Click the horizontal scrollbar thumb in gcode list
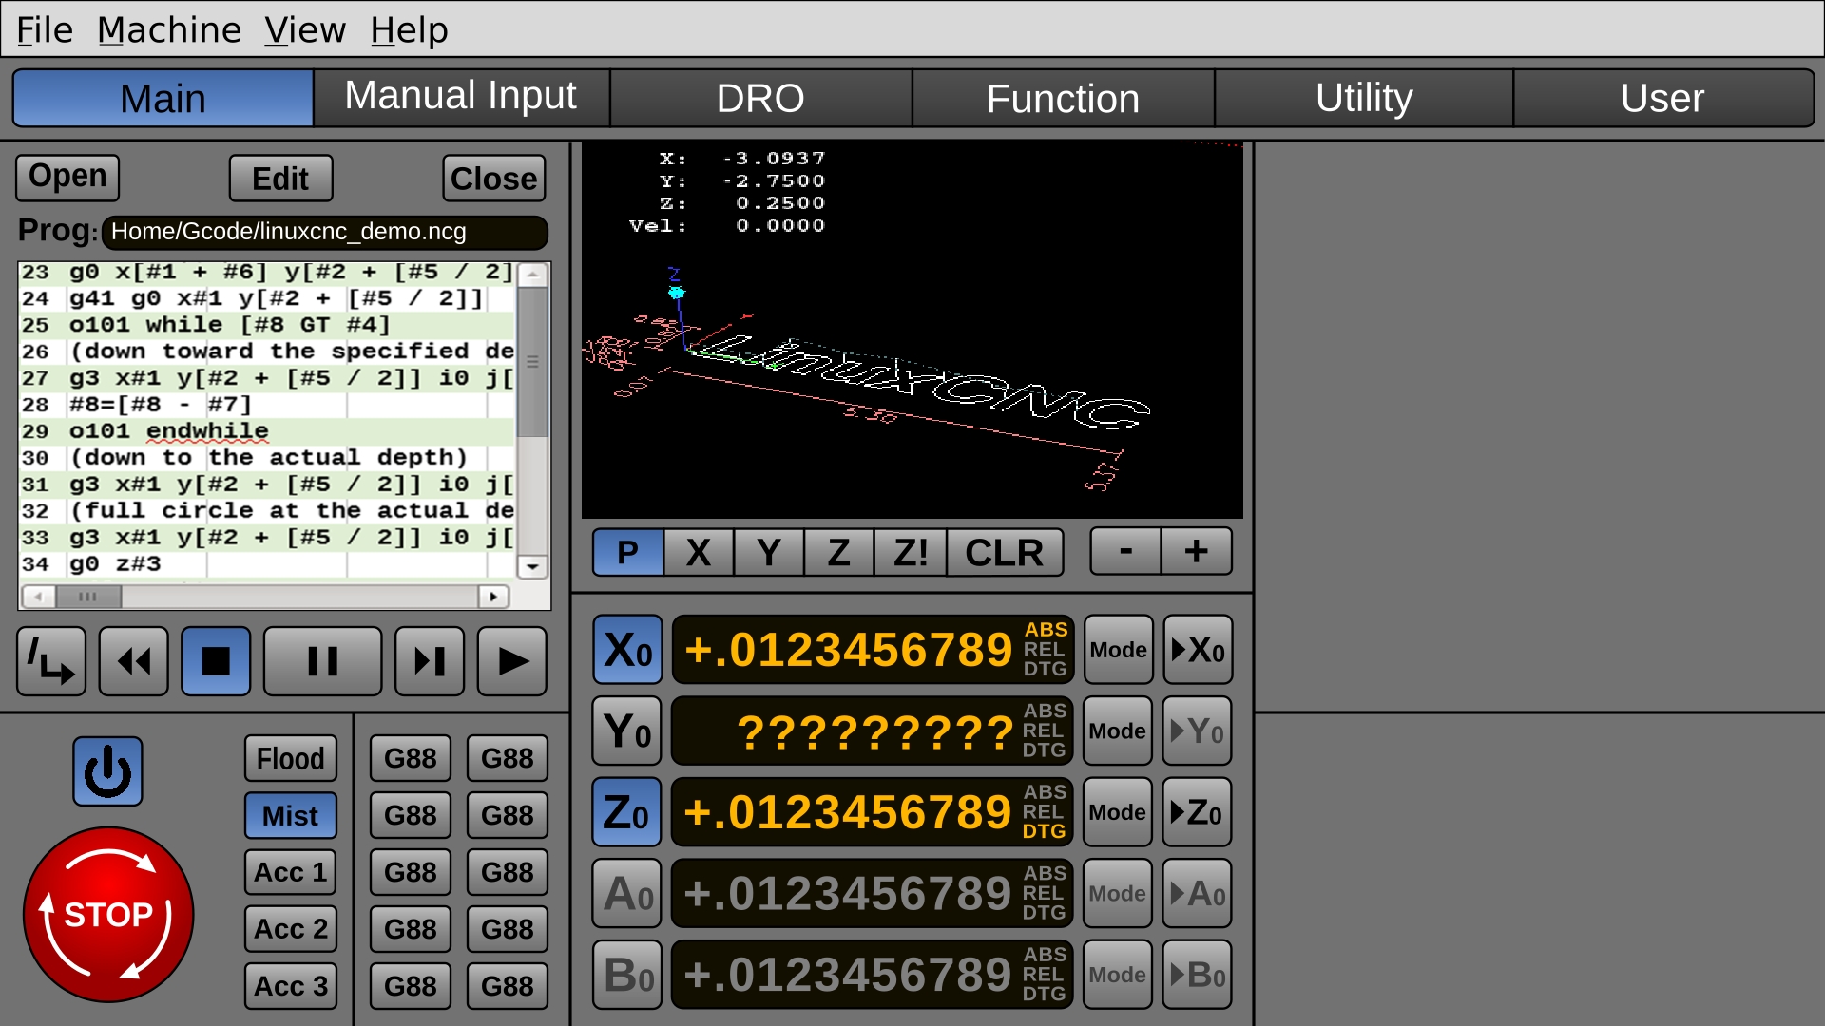 click(x=87, y=597)
